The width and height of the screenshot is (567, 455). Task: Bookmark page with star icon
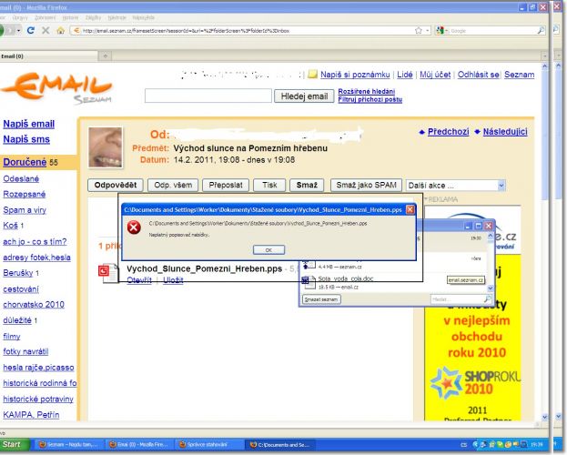click(x=419, y=30)
